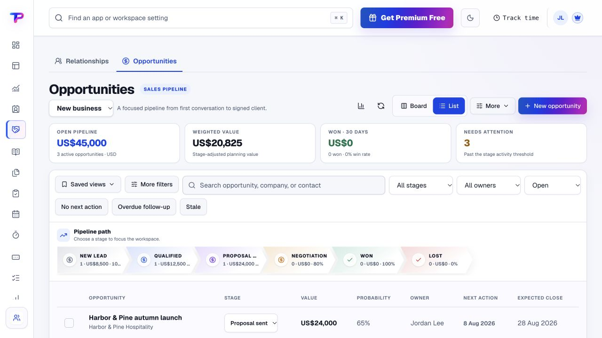Click the opportunity search field

284,185
